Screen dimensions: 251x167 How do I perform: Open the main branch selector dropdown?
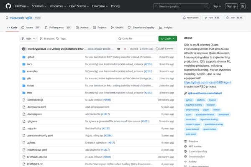click(x=28, y=39)
